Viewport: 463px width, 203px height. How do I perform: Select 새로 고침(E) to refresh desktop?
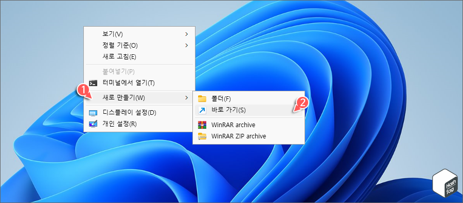click(x=139, y=56)
